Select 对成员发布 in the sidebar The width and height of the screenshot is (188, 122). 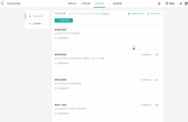tap(38, 16)
